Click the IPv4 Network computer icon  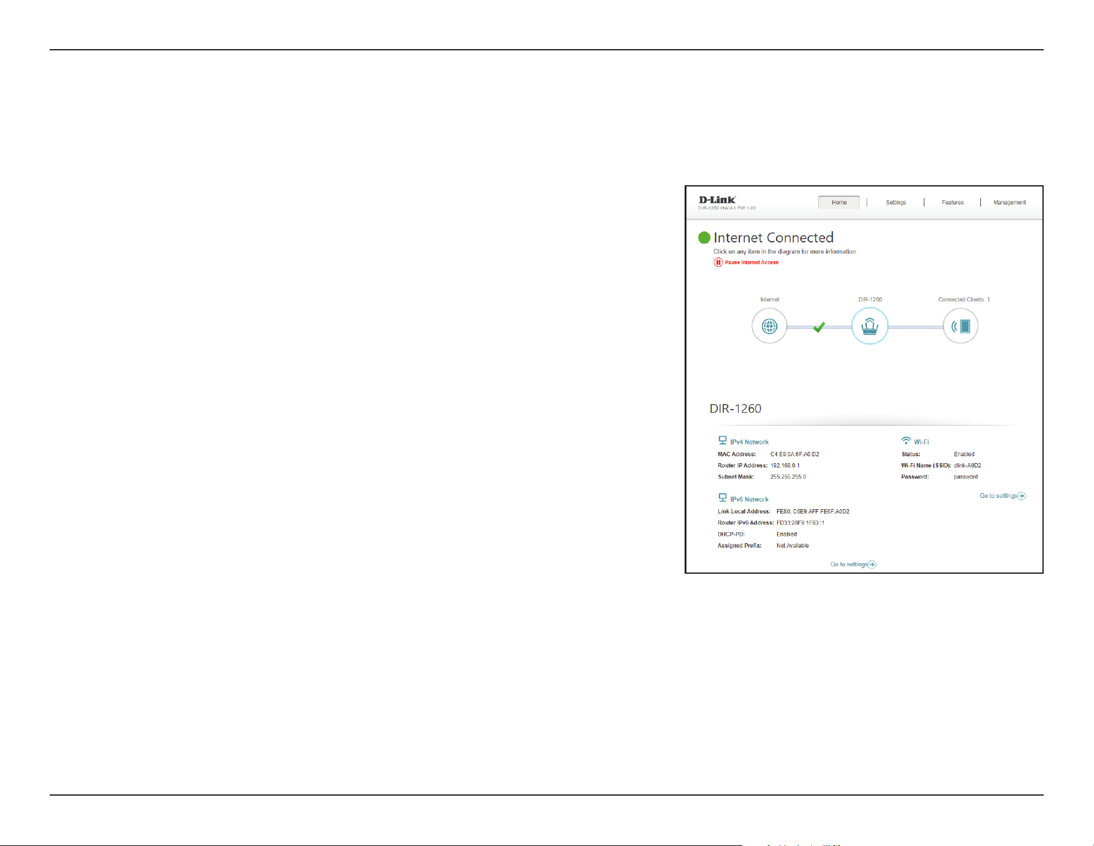pyautogui.click(x=722, y=440)
